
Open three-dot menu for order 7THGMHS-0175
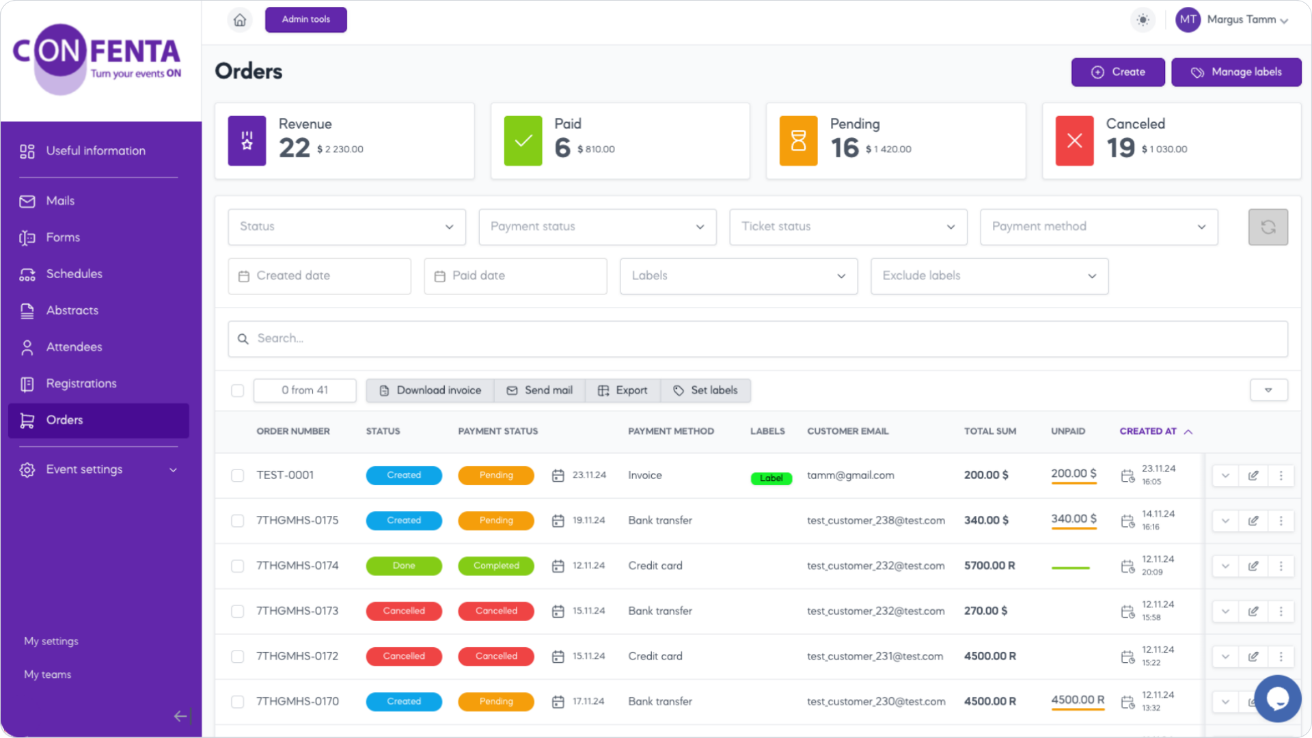click(x=1281, y=521)
